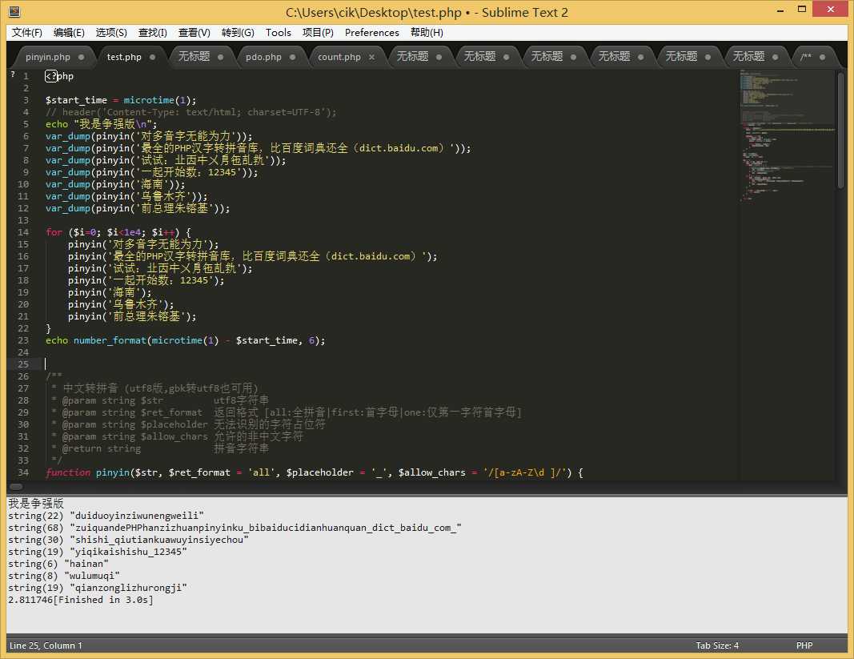This screenshot has height=659, width=854.
Task: Open the Tools menu
Action: click(x=278, y=33)
